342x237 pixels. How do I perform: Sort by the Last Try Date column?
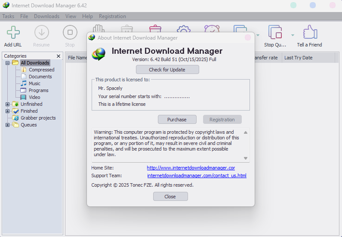tap(308, 58)
